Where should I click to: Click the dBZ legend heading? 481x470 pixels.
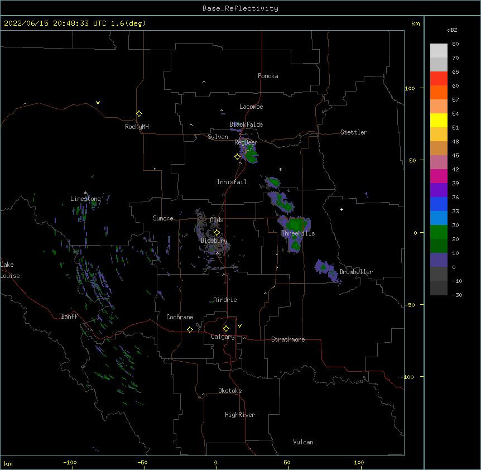452,30
